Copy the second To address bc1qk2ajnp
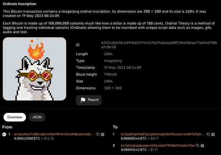Image resolution: width=221 pixels, height=155 pixels. coord(197,145)
